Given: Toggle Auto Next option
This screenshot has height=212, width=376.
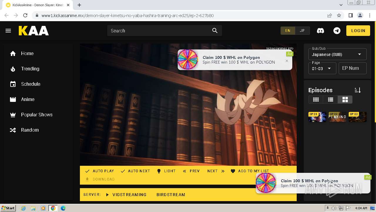Looking at the screenshot, I should click(135, 171).
